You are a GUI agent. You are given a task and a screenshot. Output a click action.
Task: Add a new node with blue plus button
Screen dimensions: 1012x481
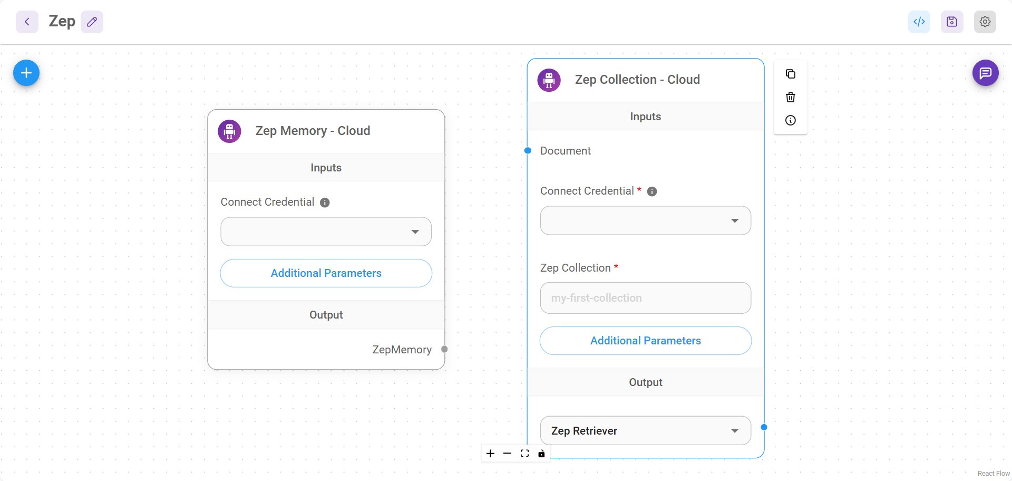[26, 73]
